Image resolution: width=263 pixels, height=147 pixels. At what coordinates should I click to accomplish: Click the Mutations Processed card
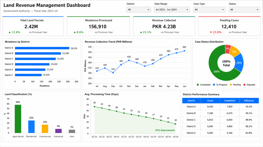98,26
